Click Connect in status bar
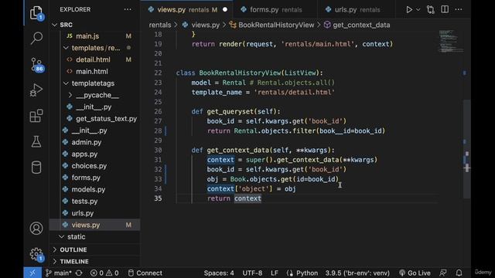495x278 pixels. [145, 273]
